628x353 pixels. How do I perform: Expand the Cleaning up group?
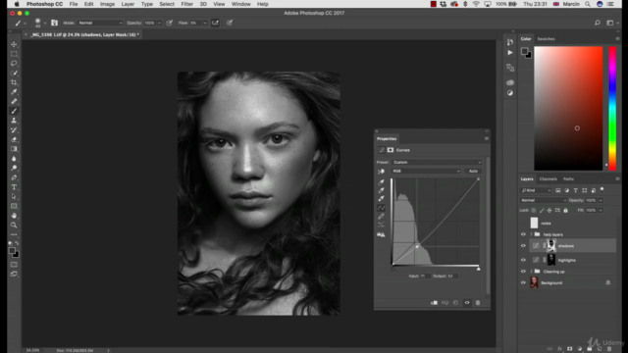click(x=532, y=272)
